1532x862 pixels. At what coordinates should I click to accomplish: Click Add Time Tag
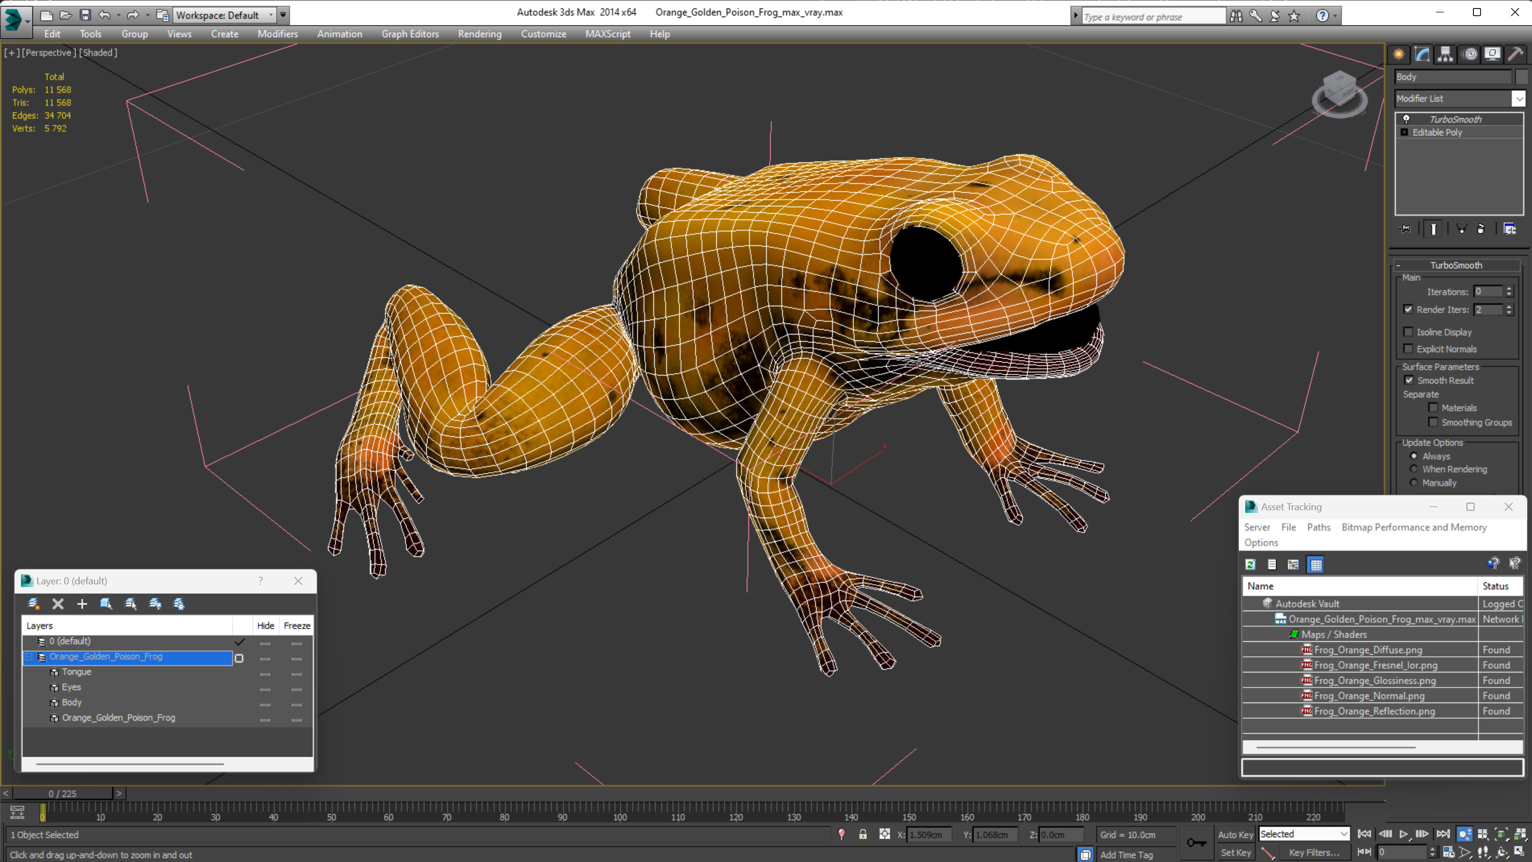[1127, 855]
